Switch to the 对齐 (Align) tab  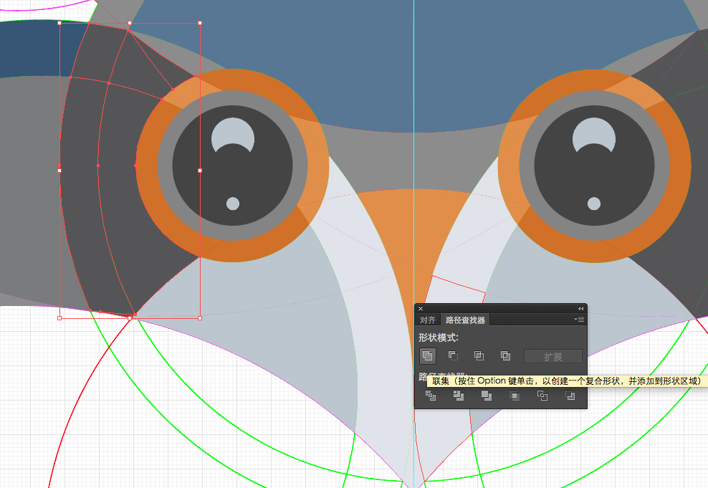pos(428,320)
